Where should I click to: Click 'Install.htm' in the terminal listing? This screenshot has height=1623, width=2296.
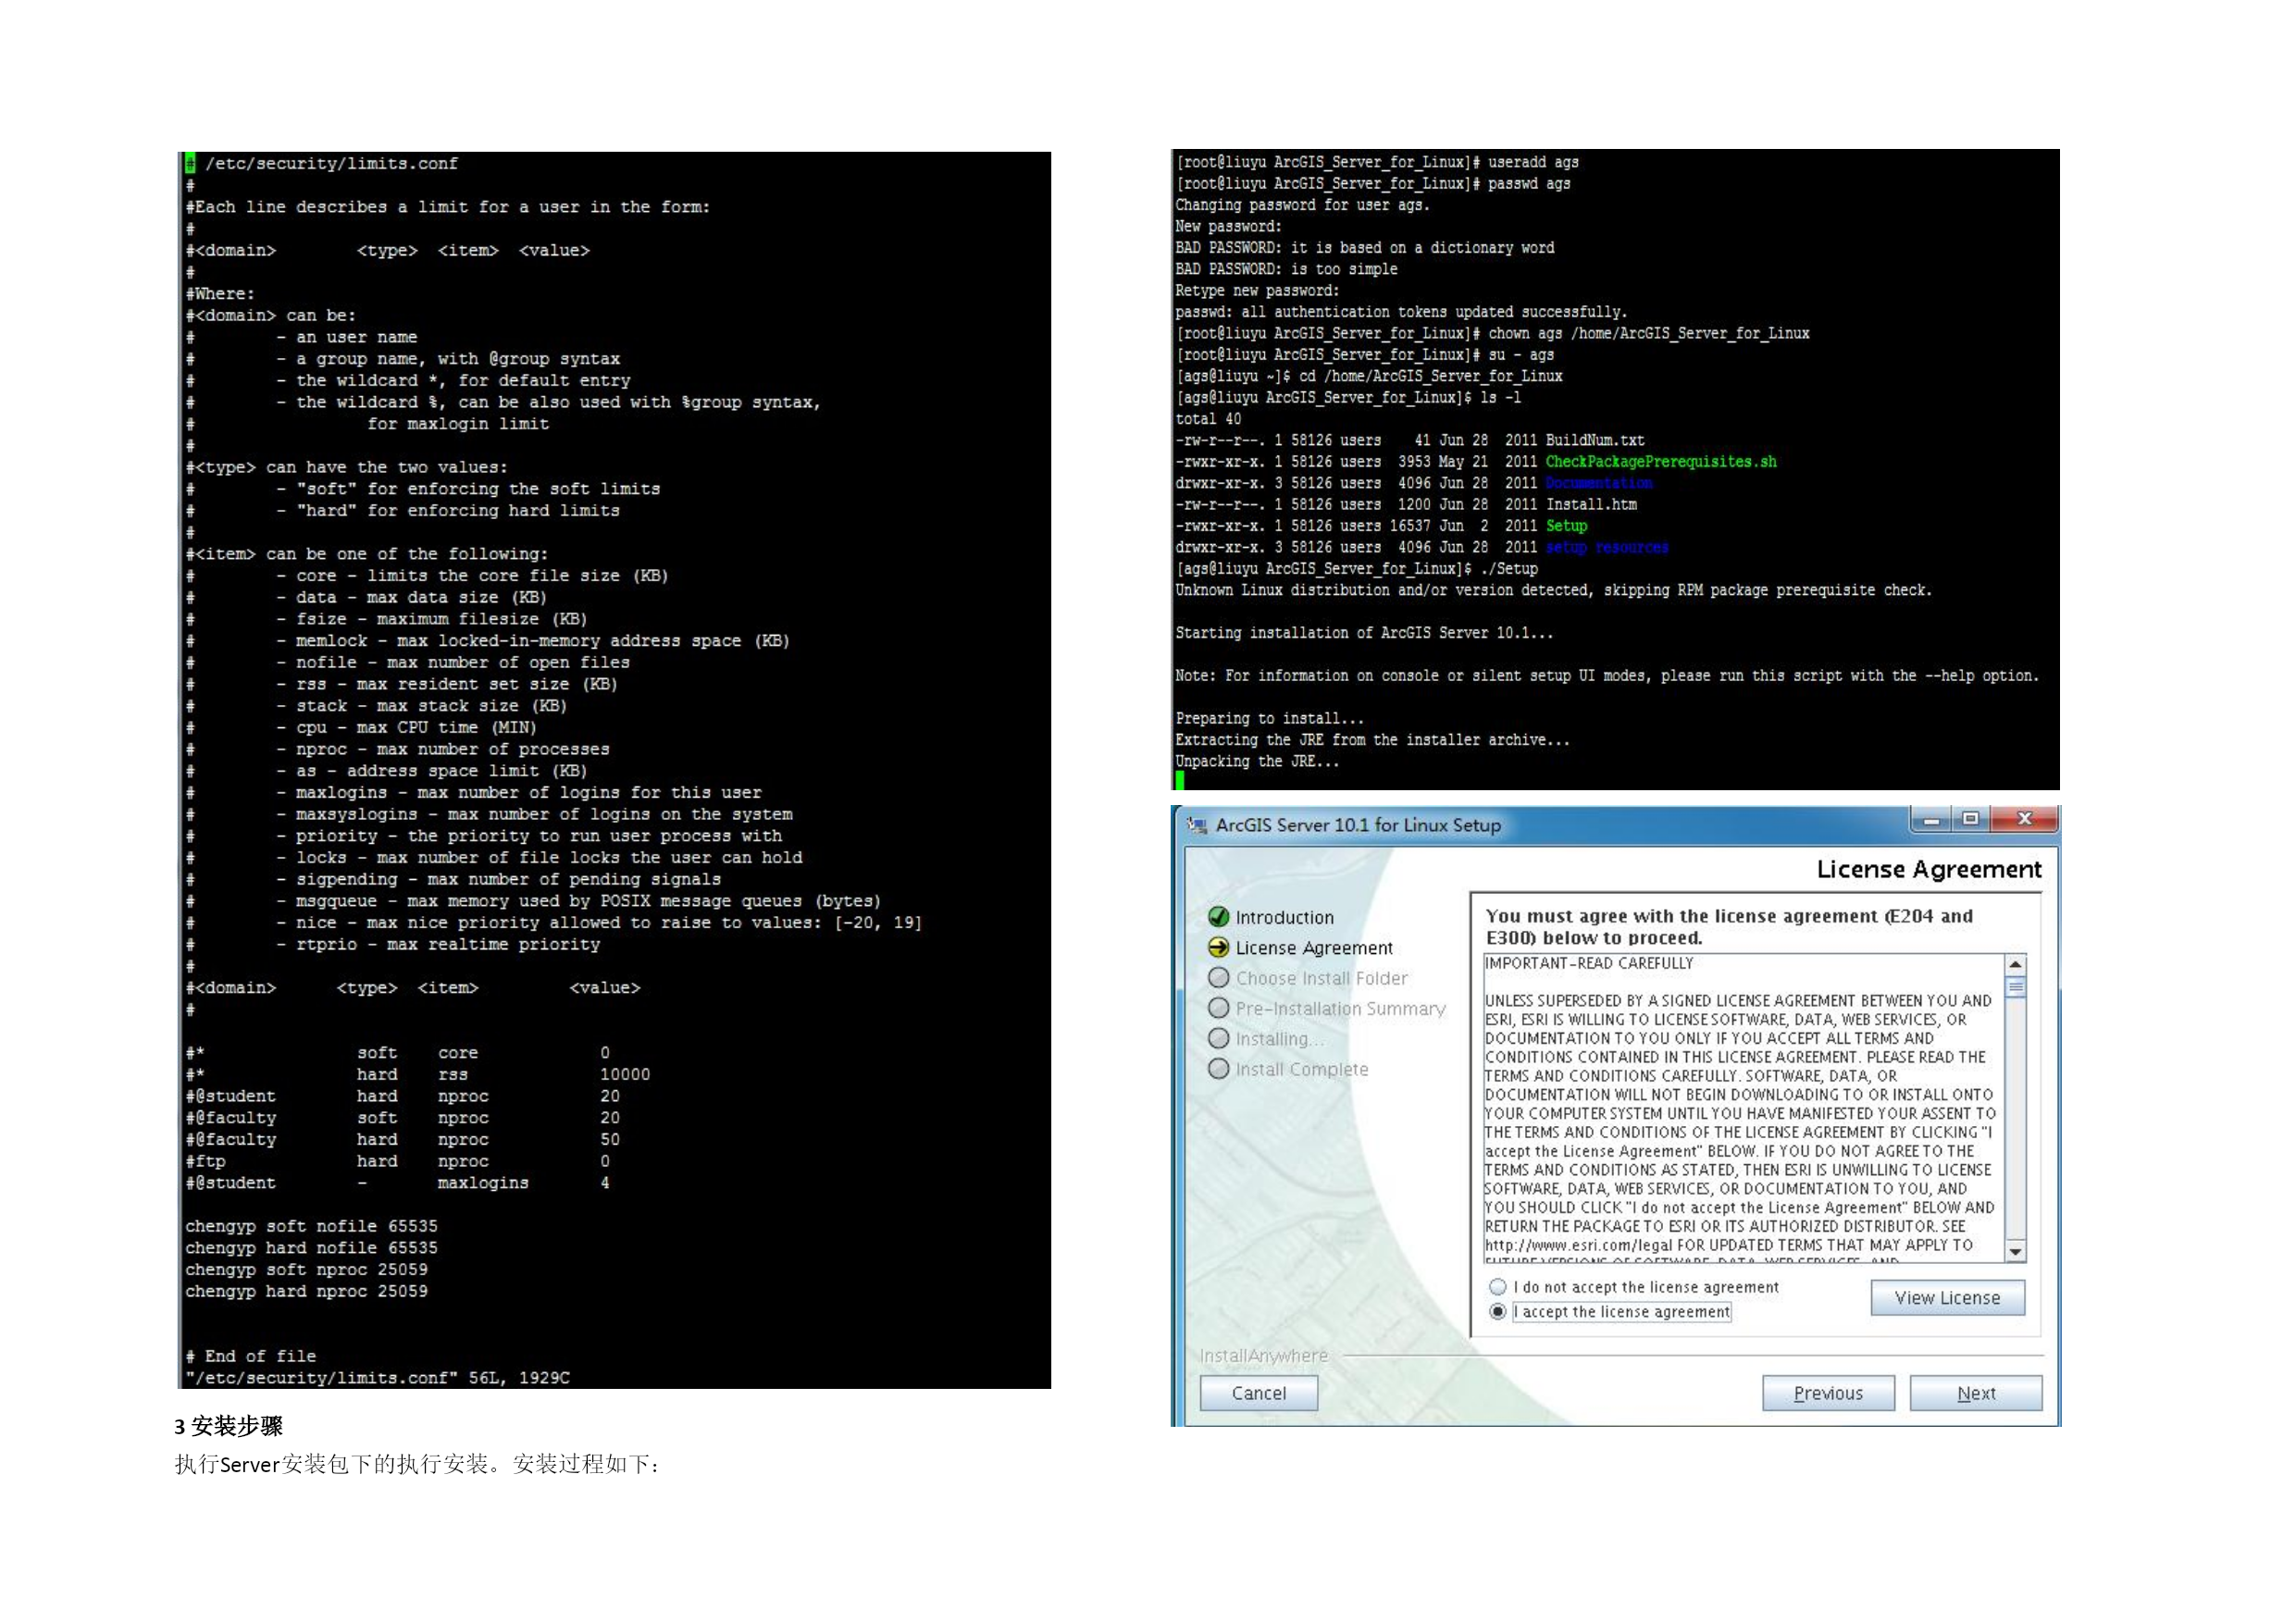tap(1591, 505)
